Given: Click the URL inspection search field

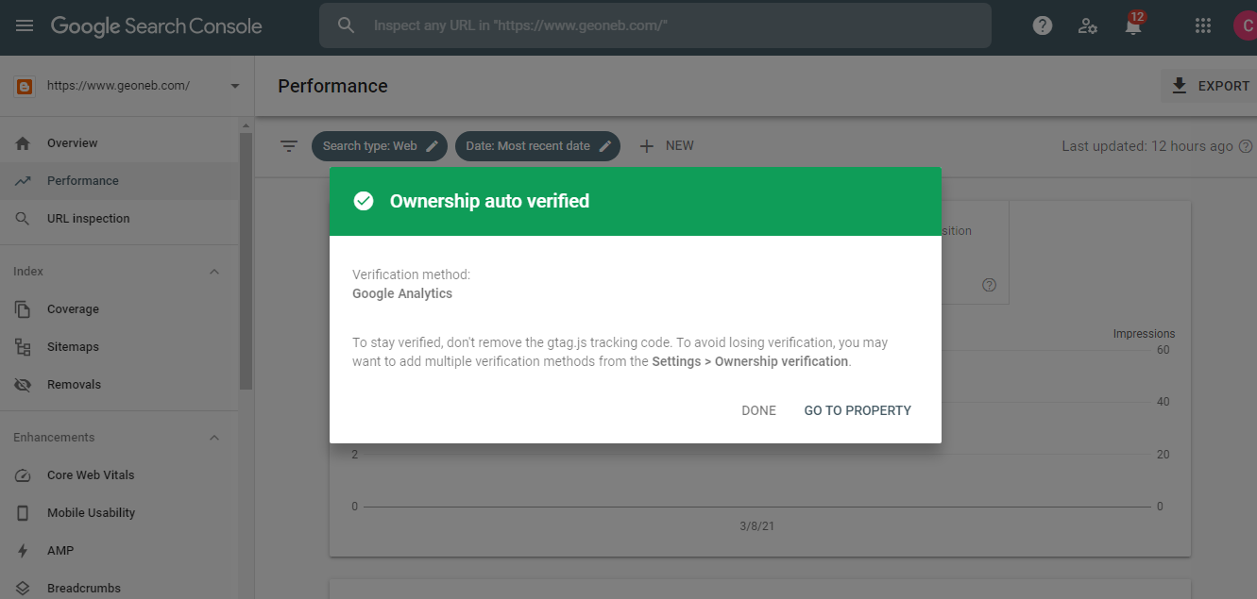Looking at the screenshot, I should click(x=655, y=25).
